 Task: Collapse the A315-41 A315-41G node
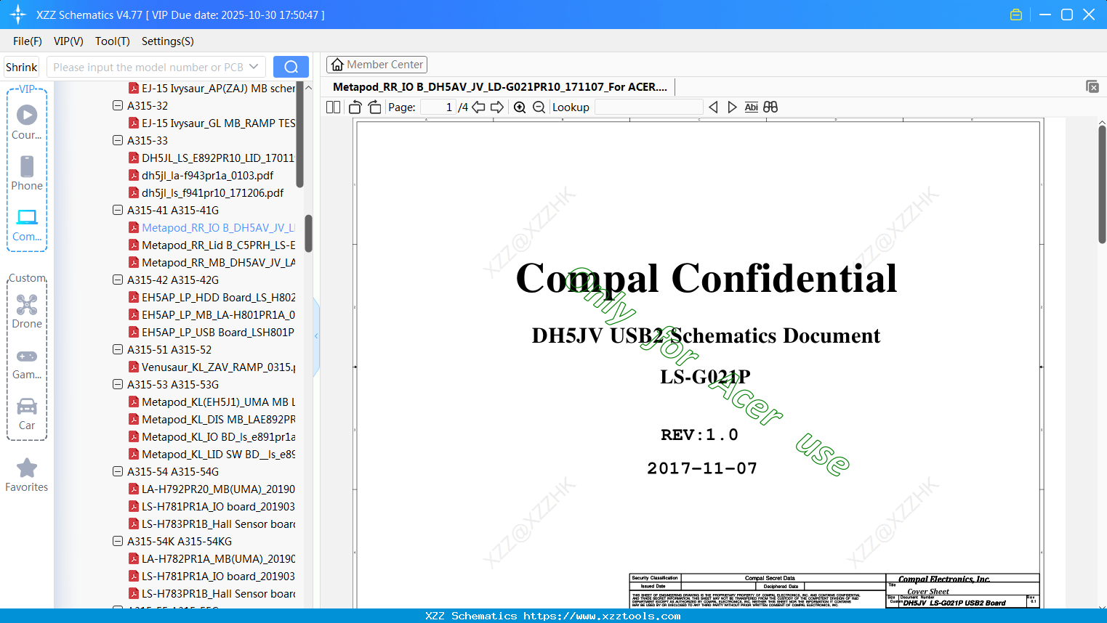[118, 210]
